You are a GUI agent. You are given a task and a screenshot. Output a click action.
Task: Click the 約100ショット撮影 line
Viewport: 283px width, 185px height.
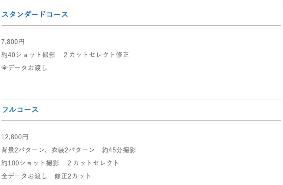[60, 163]
